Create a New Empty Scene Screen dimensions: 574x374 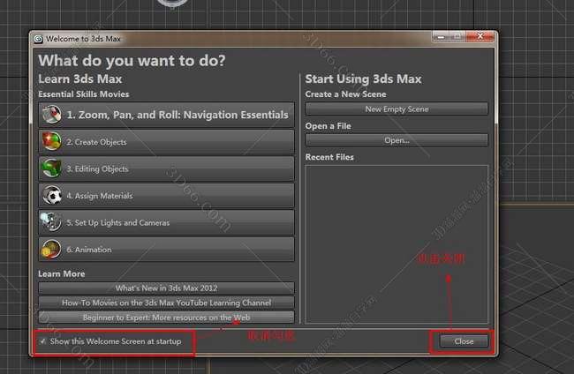tap(397, 109)
